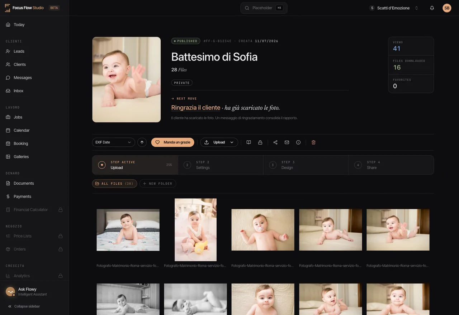Click the envelope email icon in toolbar

coord(287,142)
